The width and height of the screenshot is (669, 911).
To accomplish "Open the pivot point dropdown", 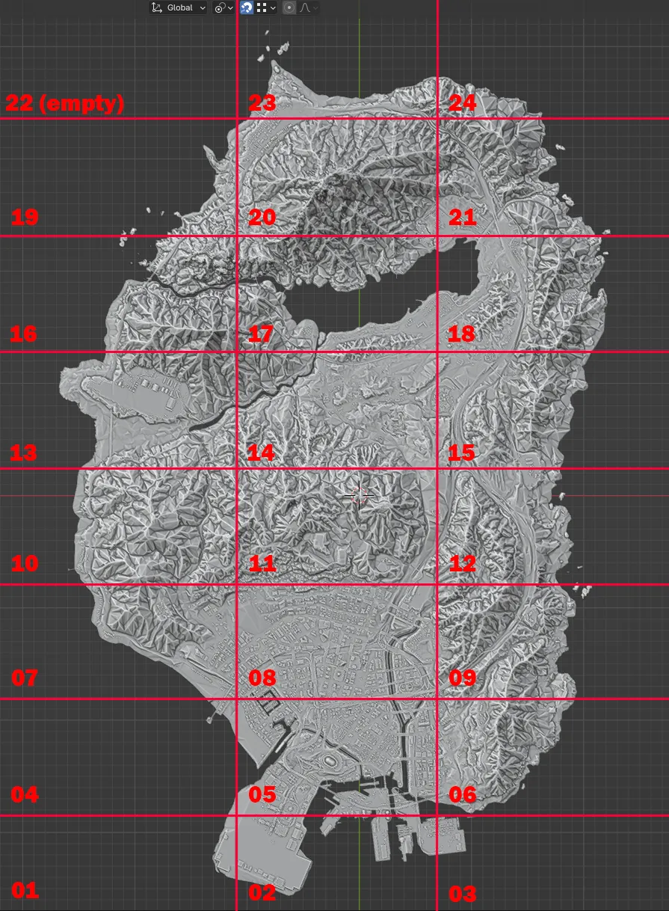I will coord(223,7).
